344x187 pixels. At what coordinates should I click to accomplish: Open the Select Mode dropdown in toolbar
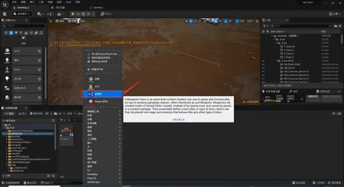pyautogui.click(x=21, y=14)
